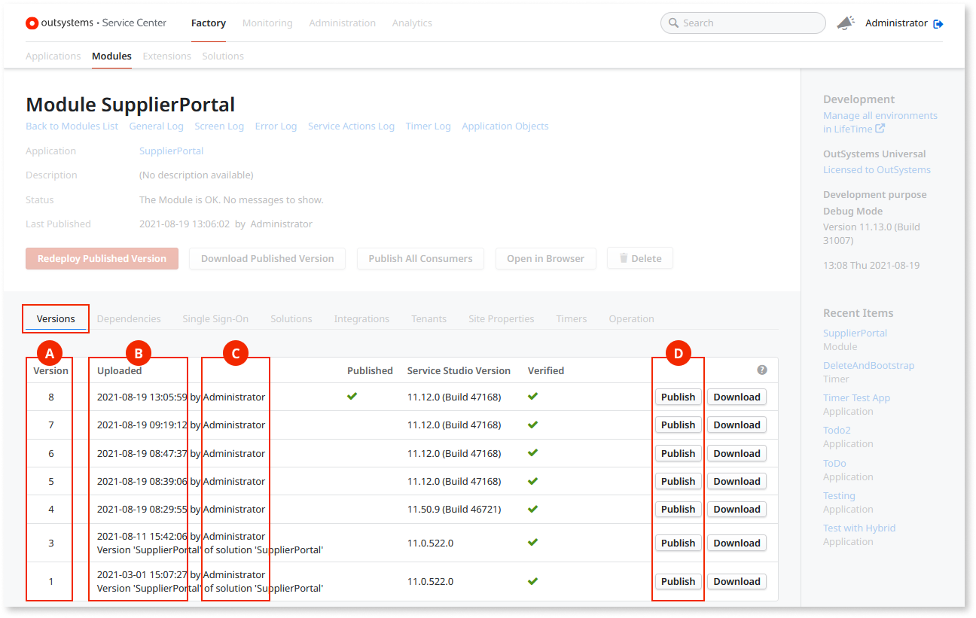Open the SupplierPortal application link
This screenshot has width=976, height=618.
pos(171,151)
